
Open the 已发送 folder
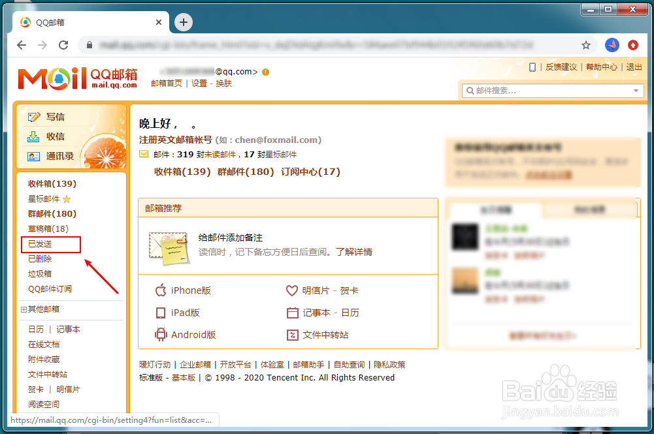pos(40,243)
